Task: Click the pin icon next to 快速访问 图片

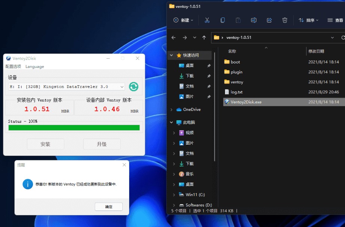Action: coord(209,97)
